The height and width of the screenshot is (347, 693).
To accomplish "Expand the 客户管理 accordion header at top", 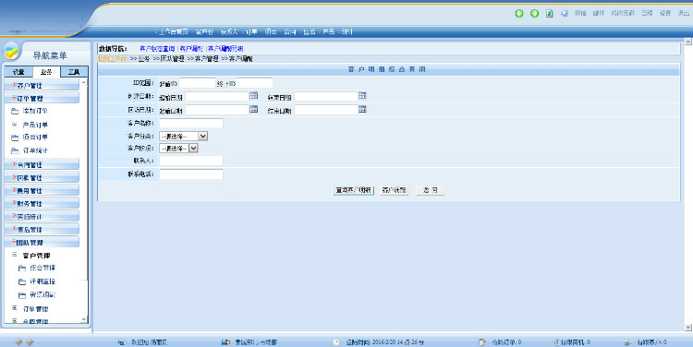I will click(x=42, y=85).
